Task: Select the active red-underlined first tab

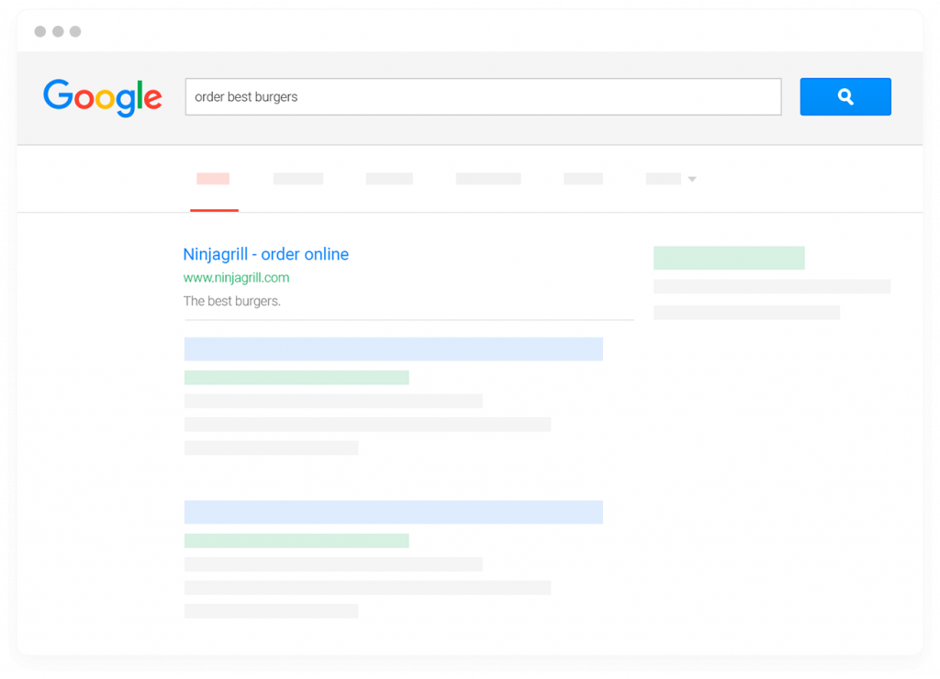Action: [x=213, y=179]
